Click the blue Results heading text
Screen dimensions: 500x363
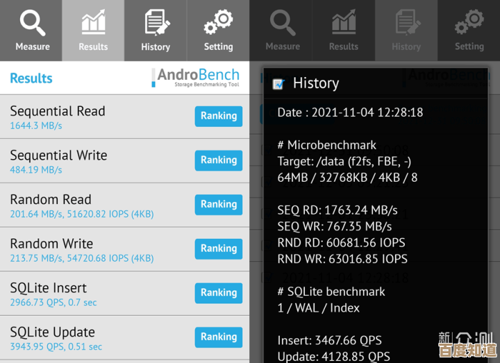coord(31,78)
